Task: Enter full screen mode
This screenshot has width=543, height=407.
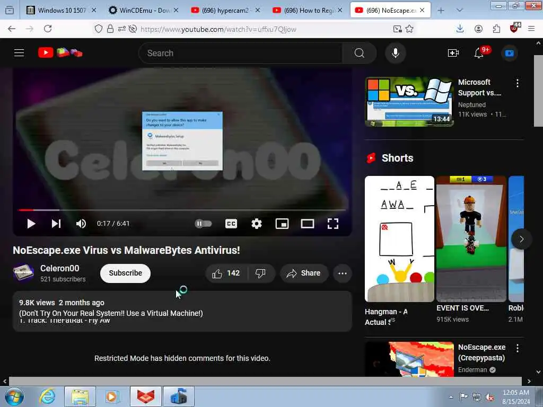Action: coord(333,224)
